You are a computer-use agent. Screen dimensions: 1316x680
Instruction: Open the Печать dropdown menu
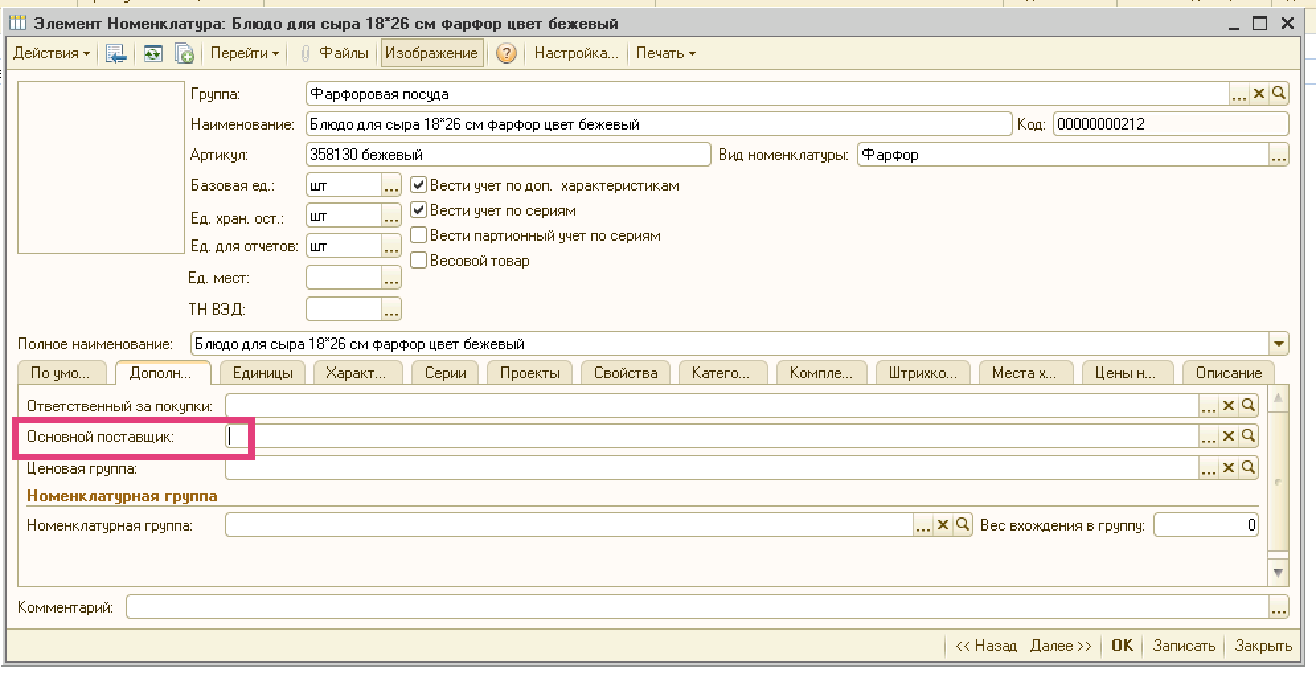click(x=665, y=54)
